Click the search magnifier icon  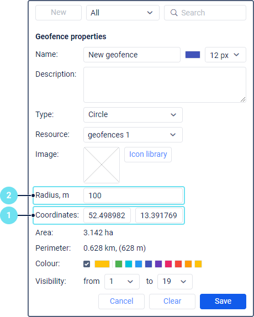174,13
